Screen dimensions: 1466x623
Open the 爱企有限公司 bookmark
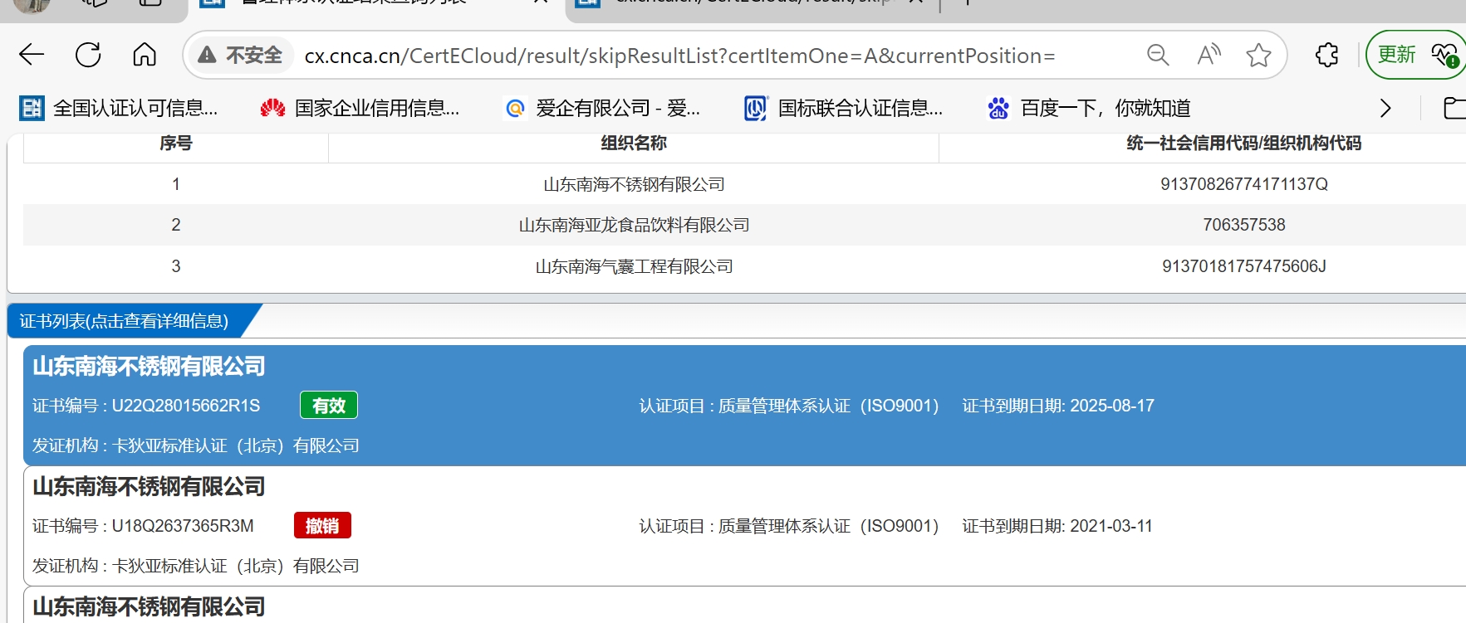[x=603, y=108]
